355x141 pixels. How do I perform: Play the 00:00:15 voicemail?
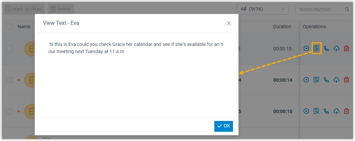pos(306,49)
